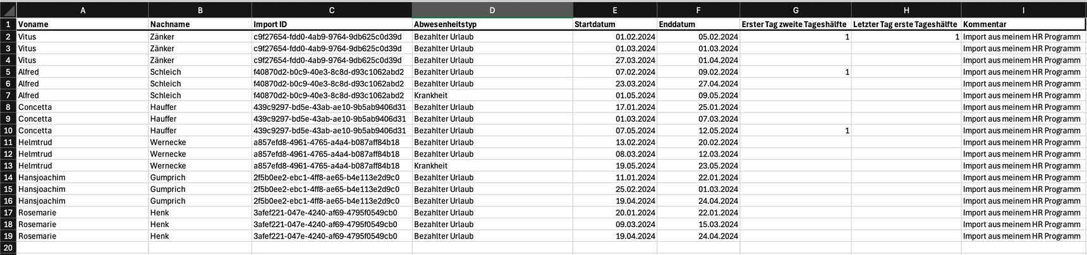Select Vitus in row 2
The width and height of the screenshot is (1087, 255).
[x=83, y=37]
